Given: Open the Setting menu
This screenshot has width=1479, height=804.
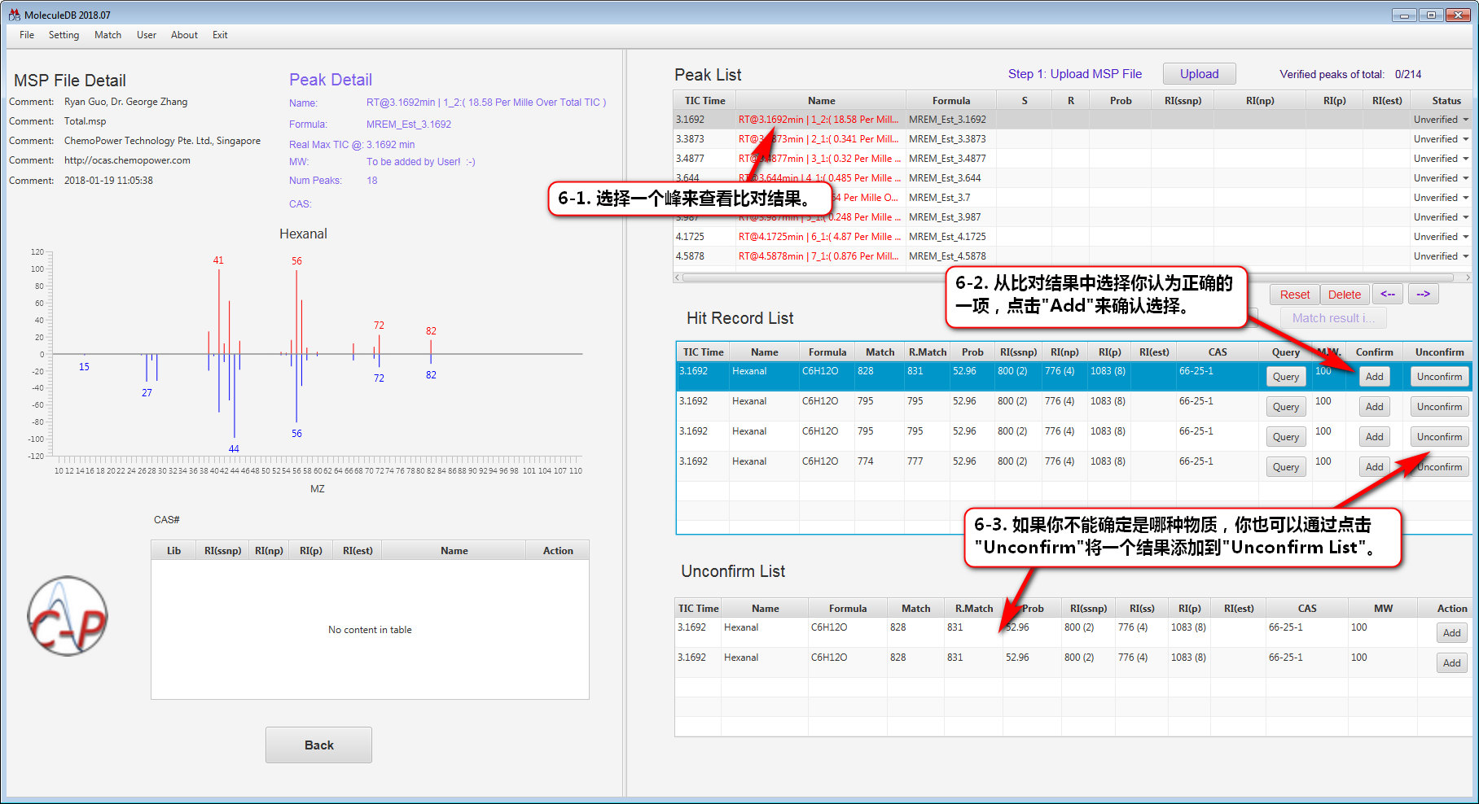Looking at the screenshot, I should click(x=64, y=35).
